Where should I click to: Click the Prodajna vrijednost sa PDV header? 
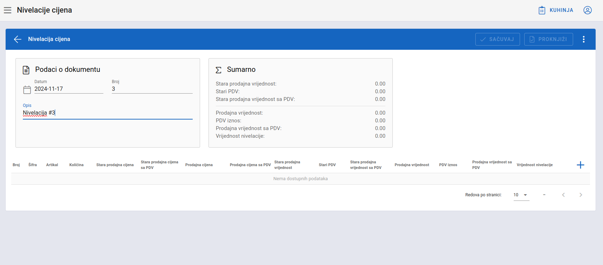[x=492, y=165]
